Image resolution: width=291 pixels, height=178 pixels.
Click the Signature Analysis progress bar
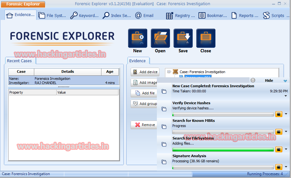(223, 167)
